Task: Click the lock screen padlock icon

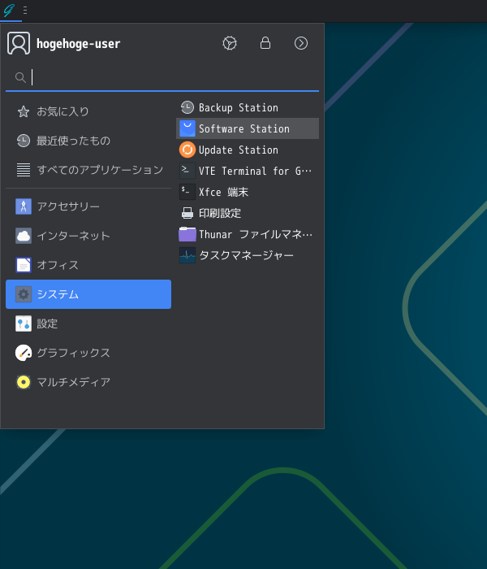Action: tap(265, 43)
